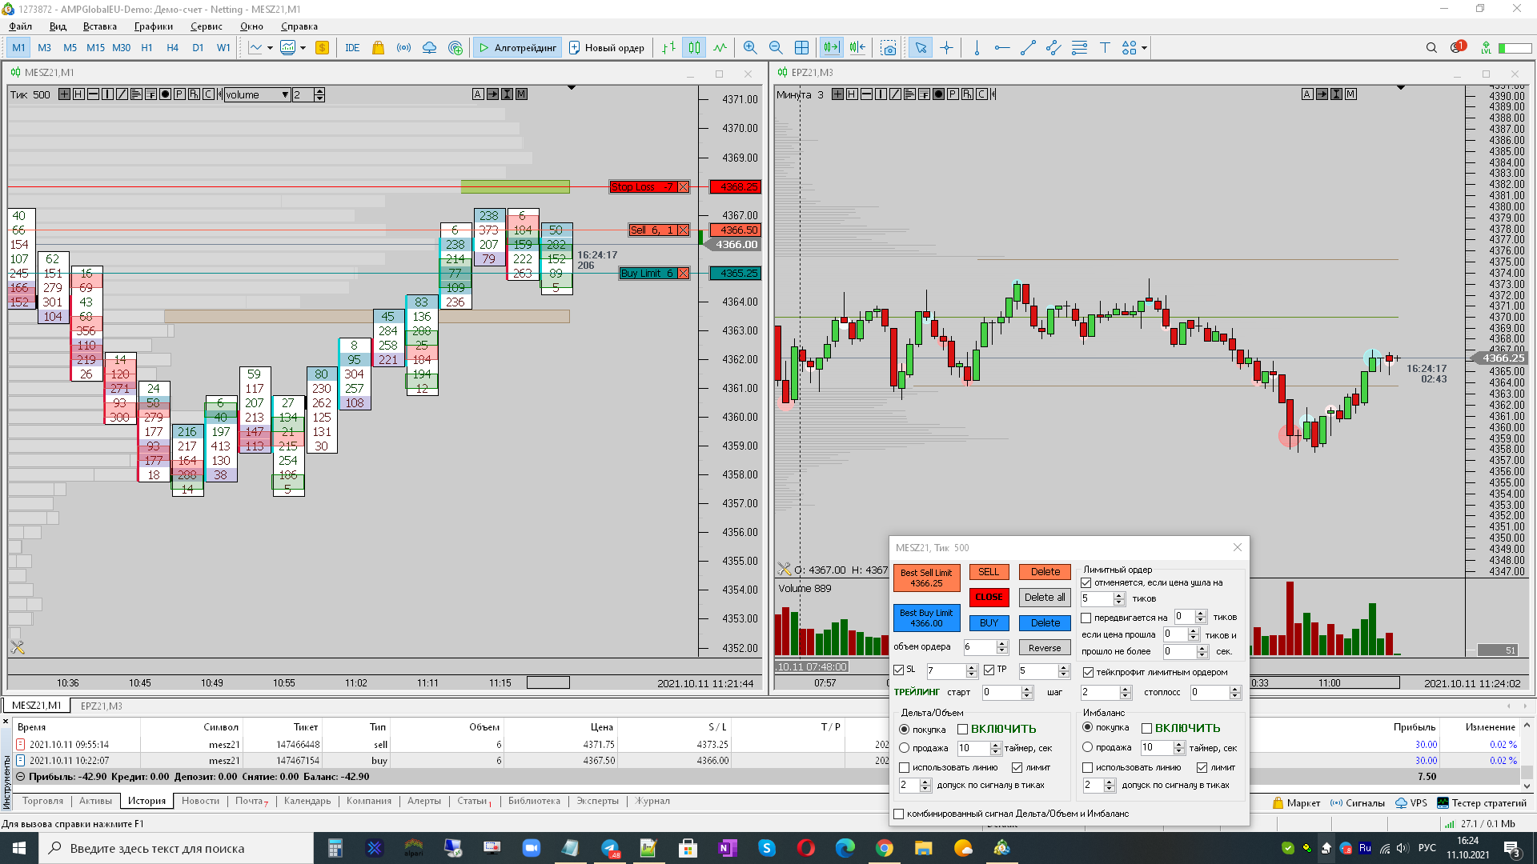
Task: Click the Reverse button
Action: pos(1044,648)
